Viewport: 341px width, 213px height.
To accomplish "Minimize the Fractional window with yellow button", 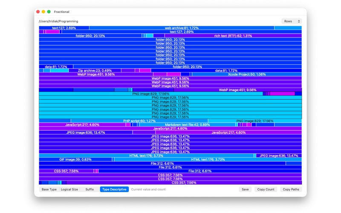I will pyautogui.click(x=43, y=12).
